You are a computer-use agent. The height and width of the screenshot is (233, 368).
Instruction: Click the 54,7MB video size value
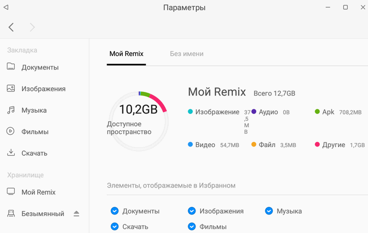point(230,145)
